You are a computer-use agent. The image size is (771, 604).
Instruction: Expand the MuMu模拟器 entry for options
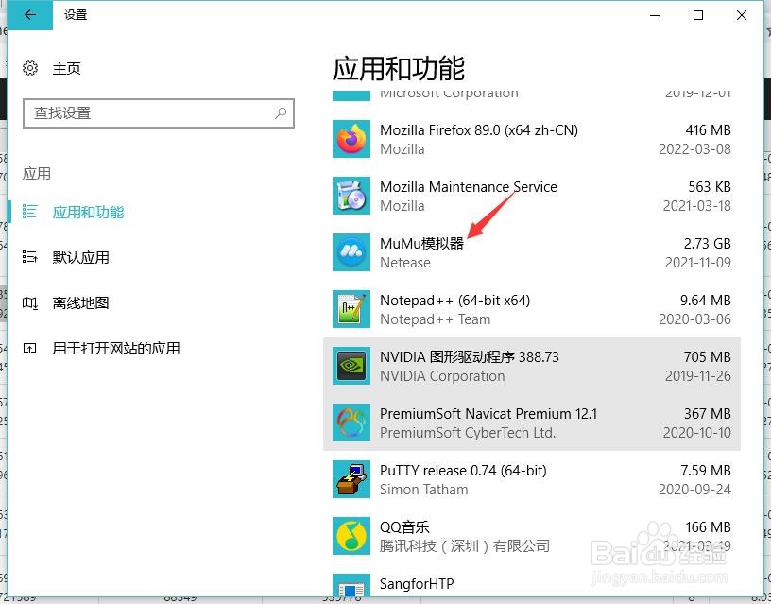[x=520, y=252]
